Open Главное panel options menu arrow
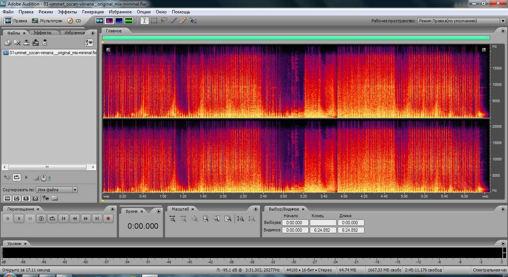This screenshot has width=508, height=277. click(x=503, y=31)
